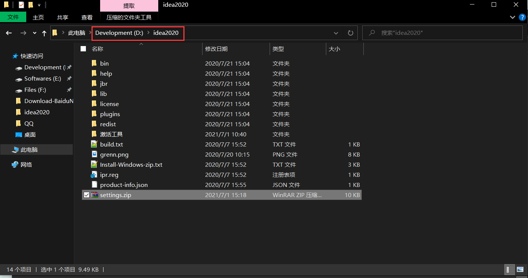Uncheck the settings.zip checkbox
The image size is (528, 278).
click(x=87, y=195)
